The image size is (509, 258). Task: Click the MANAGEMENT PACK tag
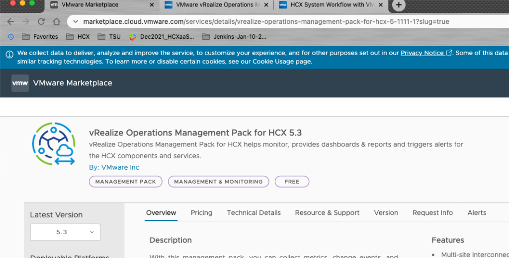click(x=125, y=182)
